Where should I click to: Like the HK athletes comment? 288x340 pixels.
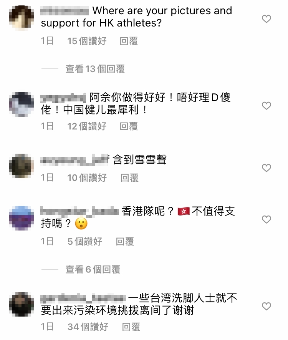(x=266, y=19)
